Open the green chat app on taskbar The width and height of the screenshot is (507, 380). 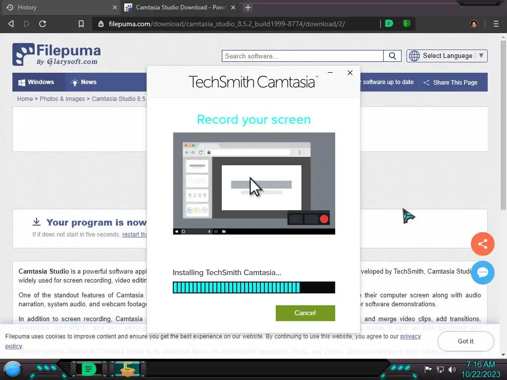tap(89, 369)
